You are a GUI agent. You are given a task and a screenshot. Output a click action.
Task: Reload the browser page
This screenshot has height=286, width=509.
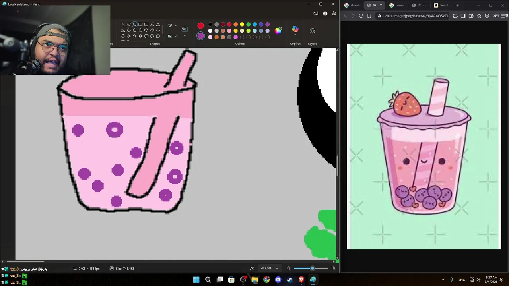(x=361, y=16)
